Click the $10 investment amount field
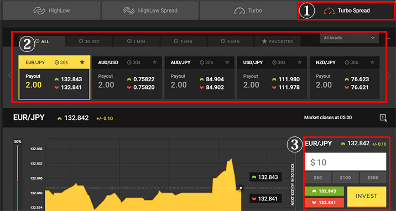The image size is (396, 211). tap(346, 162)
